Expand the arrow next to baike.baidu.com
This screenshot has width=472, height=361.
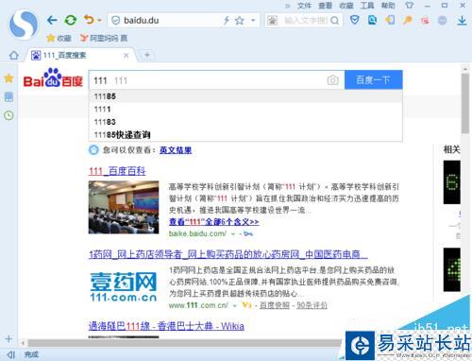coord(233,234)
